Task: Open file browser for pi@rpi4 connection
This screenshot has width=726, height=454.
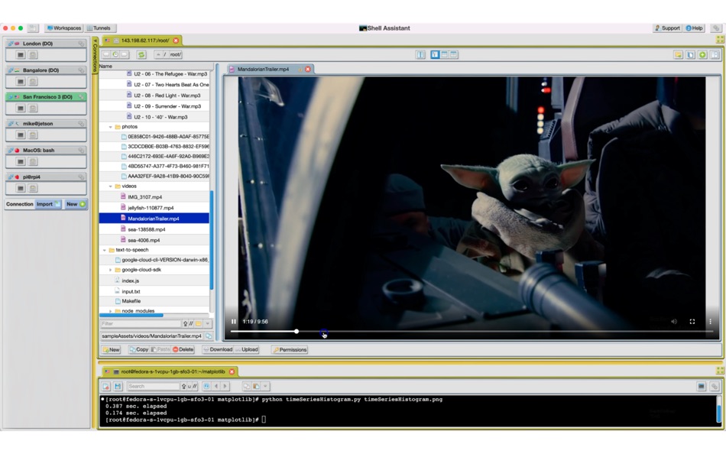Action: coord(33,188)
